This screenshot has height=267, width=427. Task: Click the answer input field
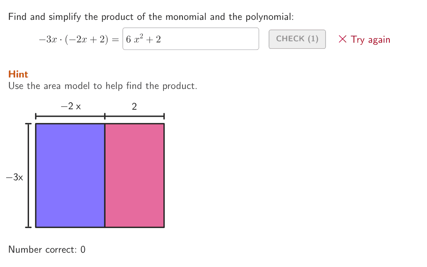190,39
